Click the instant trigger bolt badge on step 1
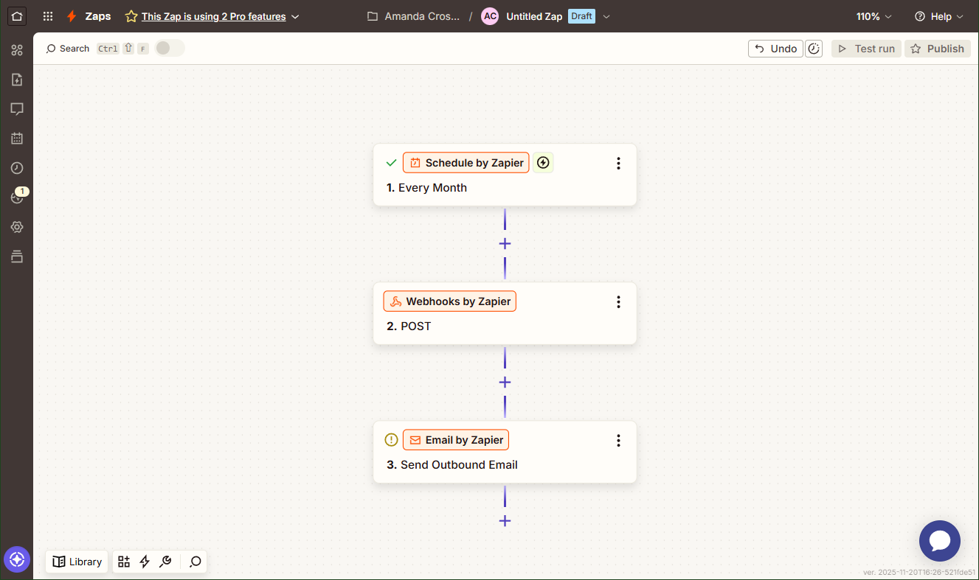Screen dimensions: 979x580 (x=543, y=163)
